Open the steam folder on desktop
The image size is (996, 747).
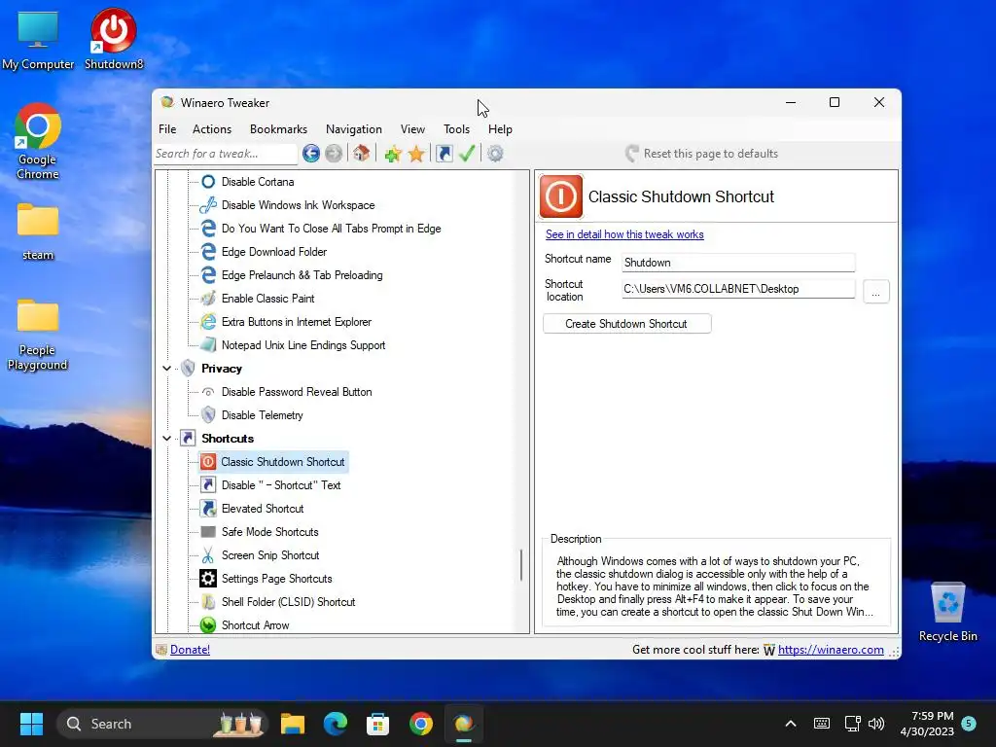click(38, 231)
